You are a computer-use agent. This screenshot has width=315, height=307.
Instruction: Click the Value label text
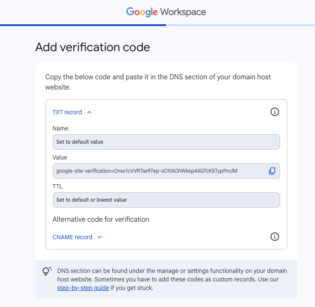60,157
